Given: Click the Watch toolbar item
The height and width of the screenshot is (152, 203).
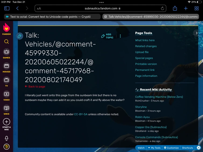Looking at the screenshot, I should (x=141, y=148).
